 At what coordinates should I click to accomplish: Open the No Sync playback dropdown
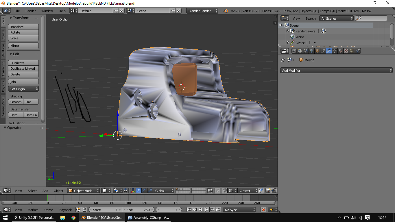239,210
